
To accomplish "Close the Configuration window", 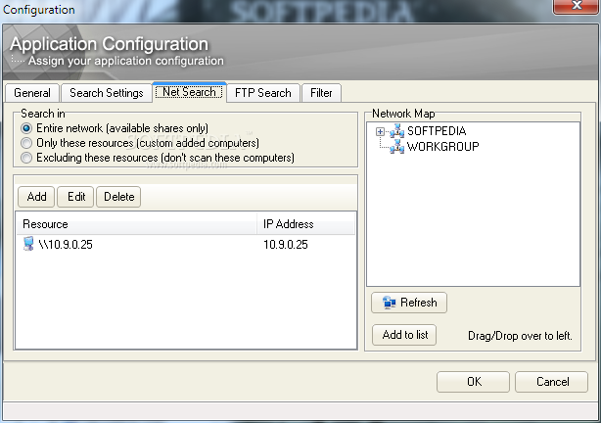I will 577,6.
